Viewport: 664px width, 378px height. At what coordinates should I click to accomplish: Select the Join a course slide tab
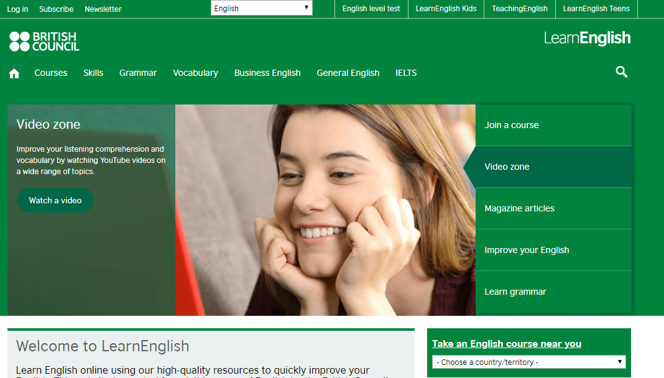point(553,125)
